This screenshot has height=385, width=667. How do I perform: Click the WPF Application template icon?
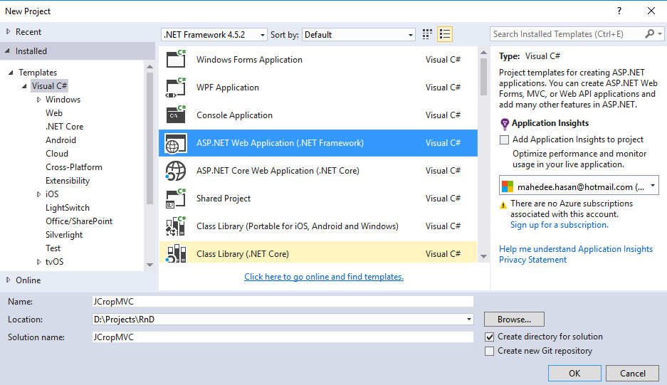point(176,88)
